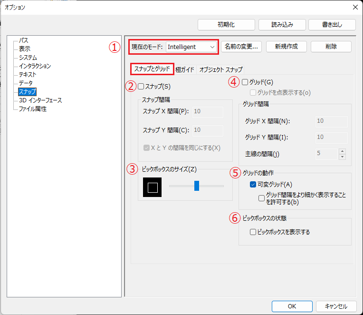Click the ピックボックス preview square
The height and width of the screenshot is (315, 363).
pos(153,187)
